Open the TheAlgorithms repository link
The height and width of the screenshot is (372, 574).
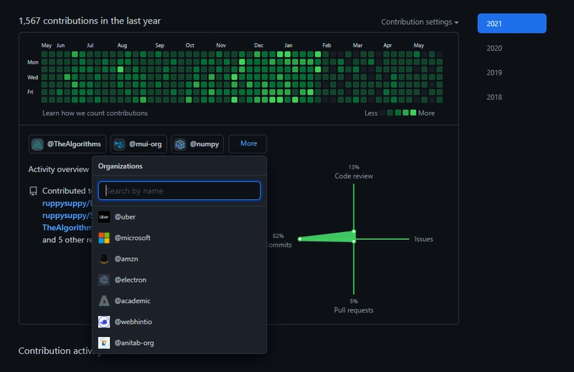67,227
